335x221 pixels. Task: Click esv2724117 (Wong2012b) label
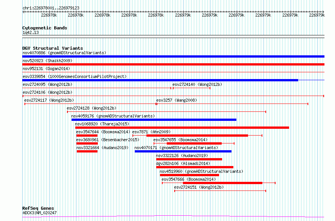coord(49,100)
